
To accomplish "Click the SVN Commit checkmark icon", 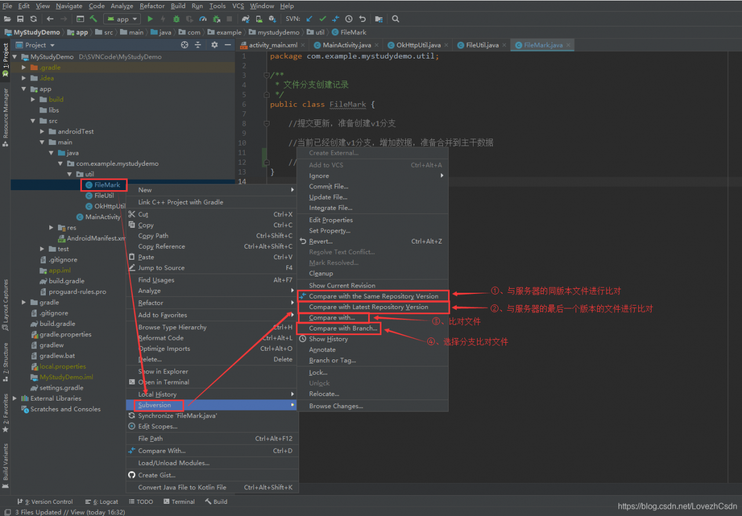I will [322, 19].
